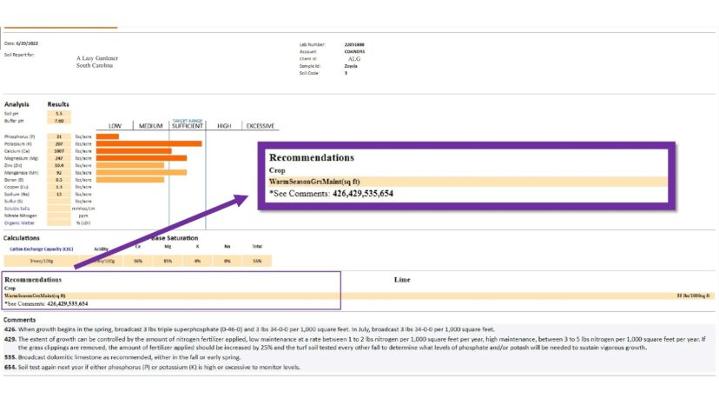Click the Lab Number value
This screenshot has width=719, height=405.
[x=354, y=44]
